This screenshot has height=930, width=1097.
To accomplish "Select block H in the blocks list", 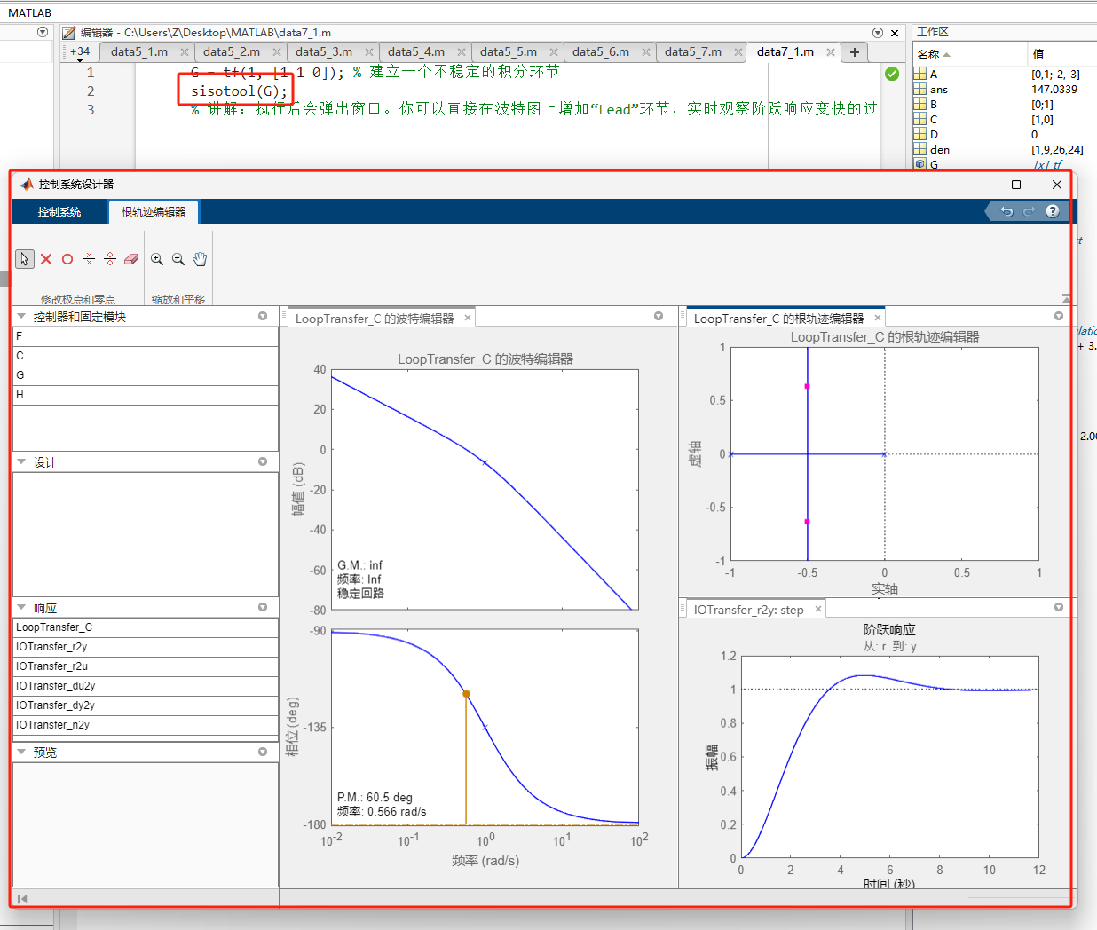I will point(146,395).
